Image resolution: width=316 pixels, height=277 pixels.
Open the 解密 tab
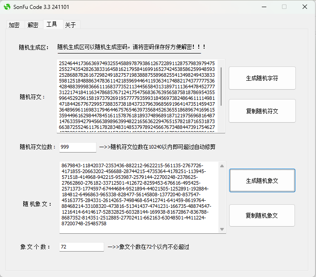click(33, 25)
